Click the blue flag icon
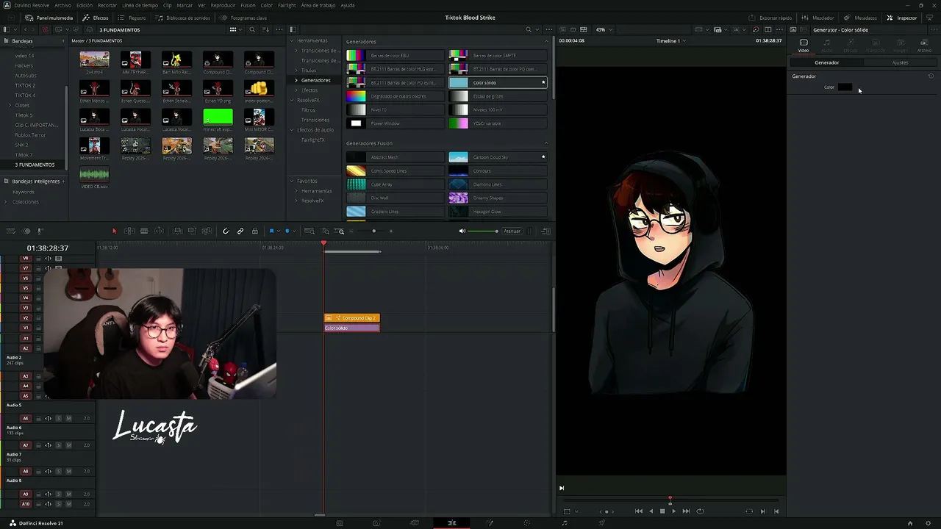The height and width of the screenshot is (529, 941). (271, 231)
